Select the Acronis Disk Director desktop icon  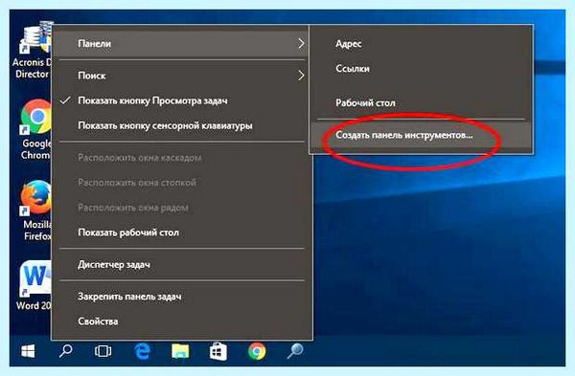(34, 50)
